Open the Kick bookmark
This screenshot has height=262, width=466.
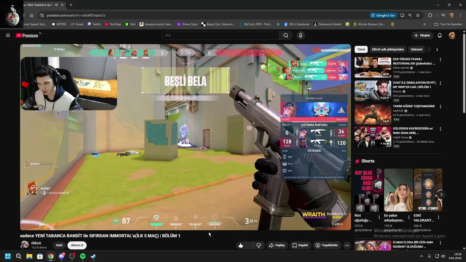(130, 24)
